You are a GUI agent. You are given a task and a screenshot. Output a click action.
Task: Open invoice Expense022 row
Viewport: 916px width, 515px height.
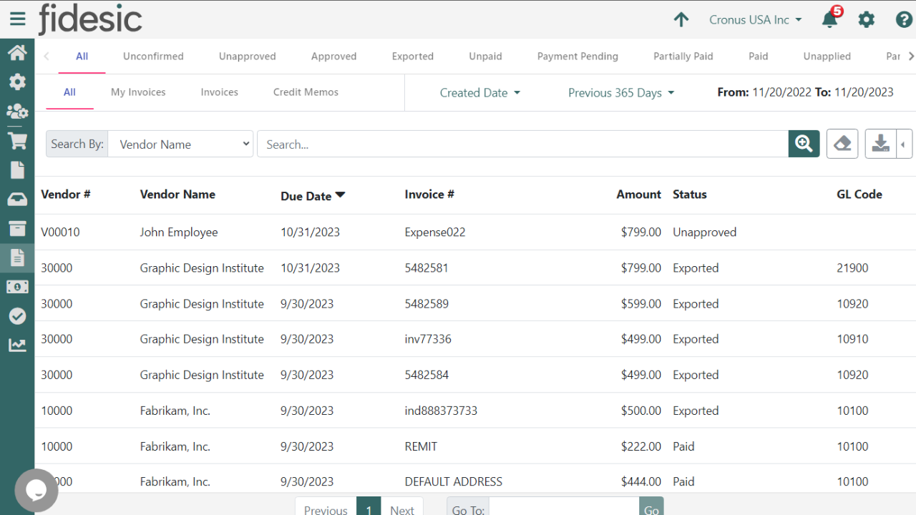coord(475,232)
